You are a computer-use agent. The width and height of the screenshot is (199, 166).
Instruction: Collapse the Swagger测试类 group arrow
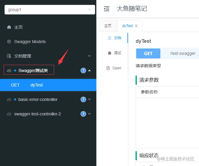pyautogui.click(x=89, y=70)
